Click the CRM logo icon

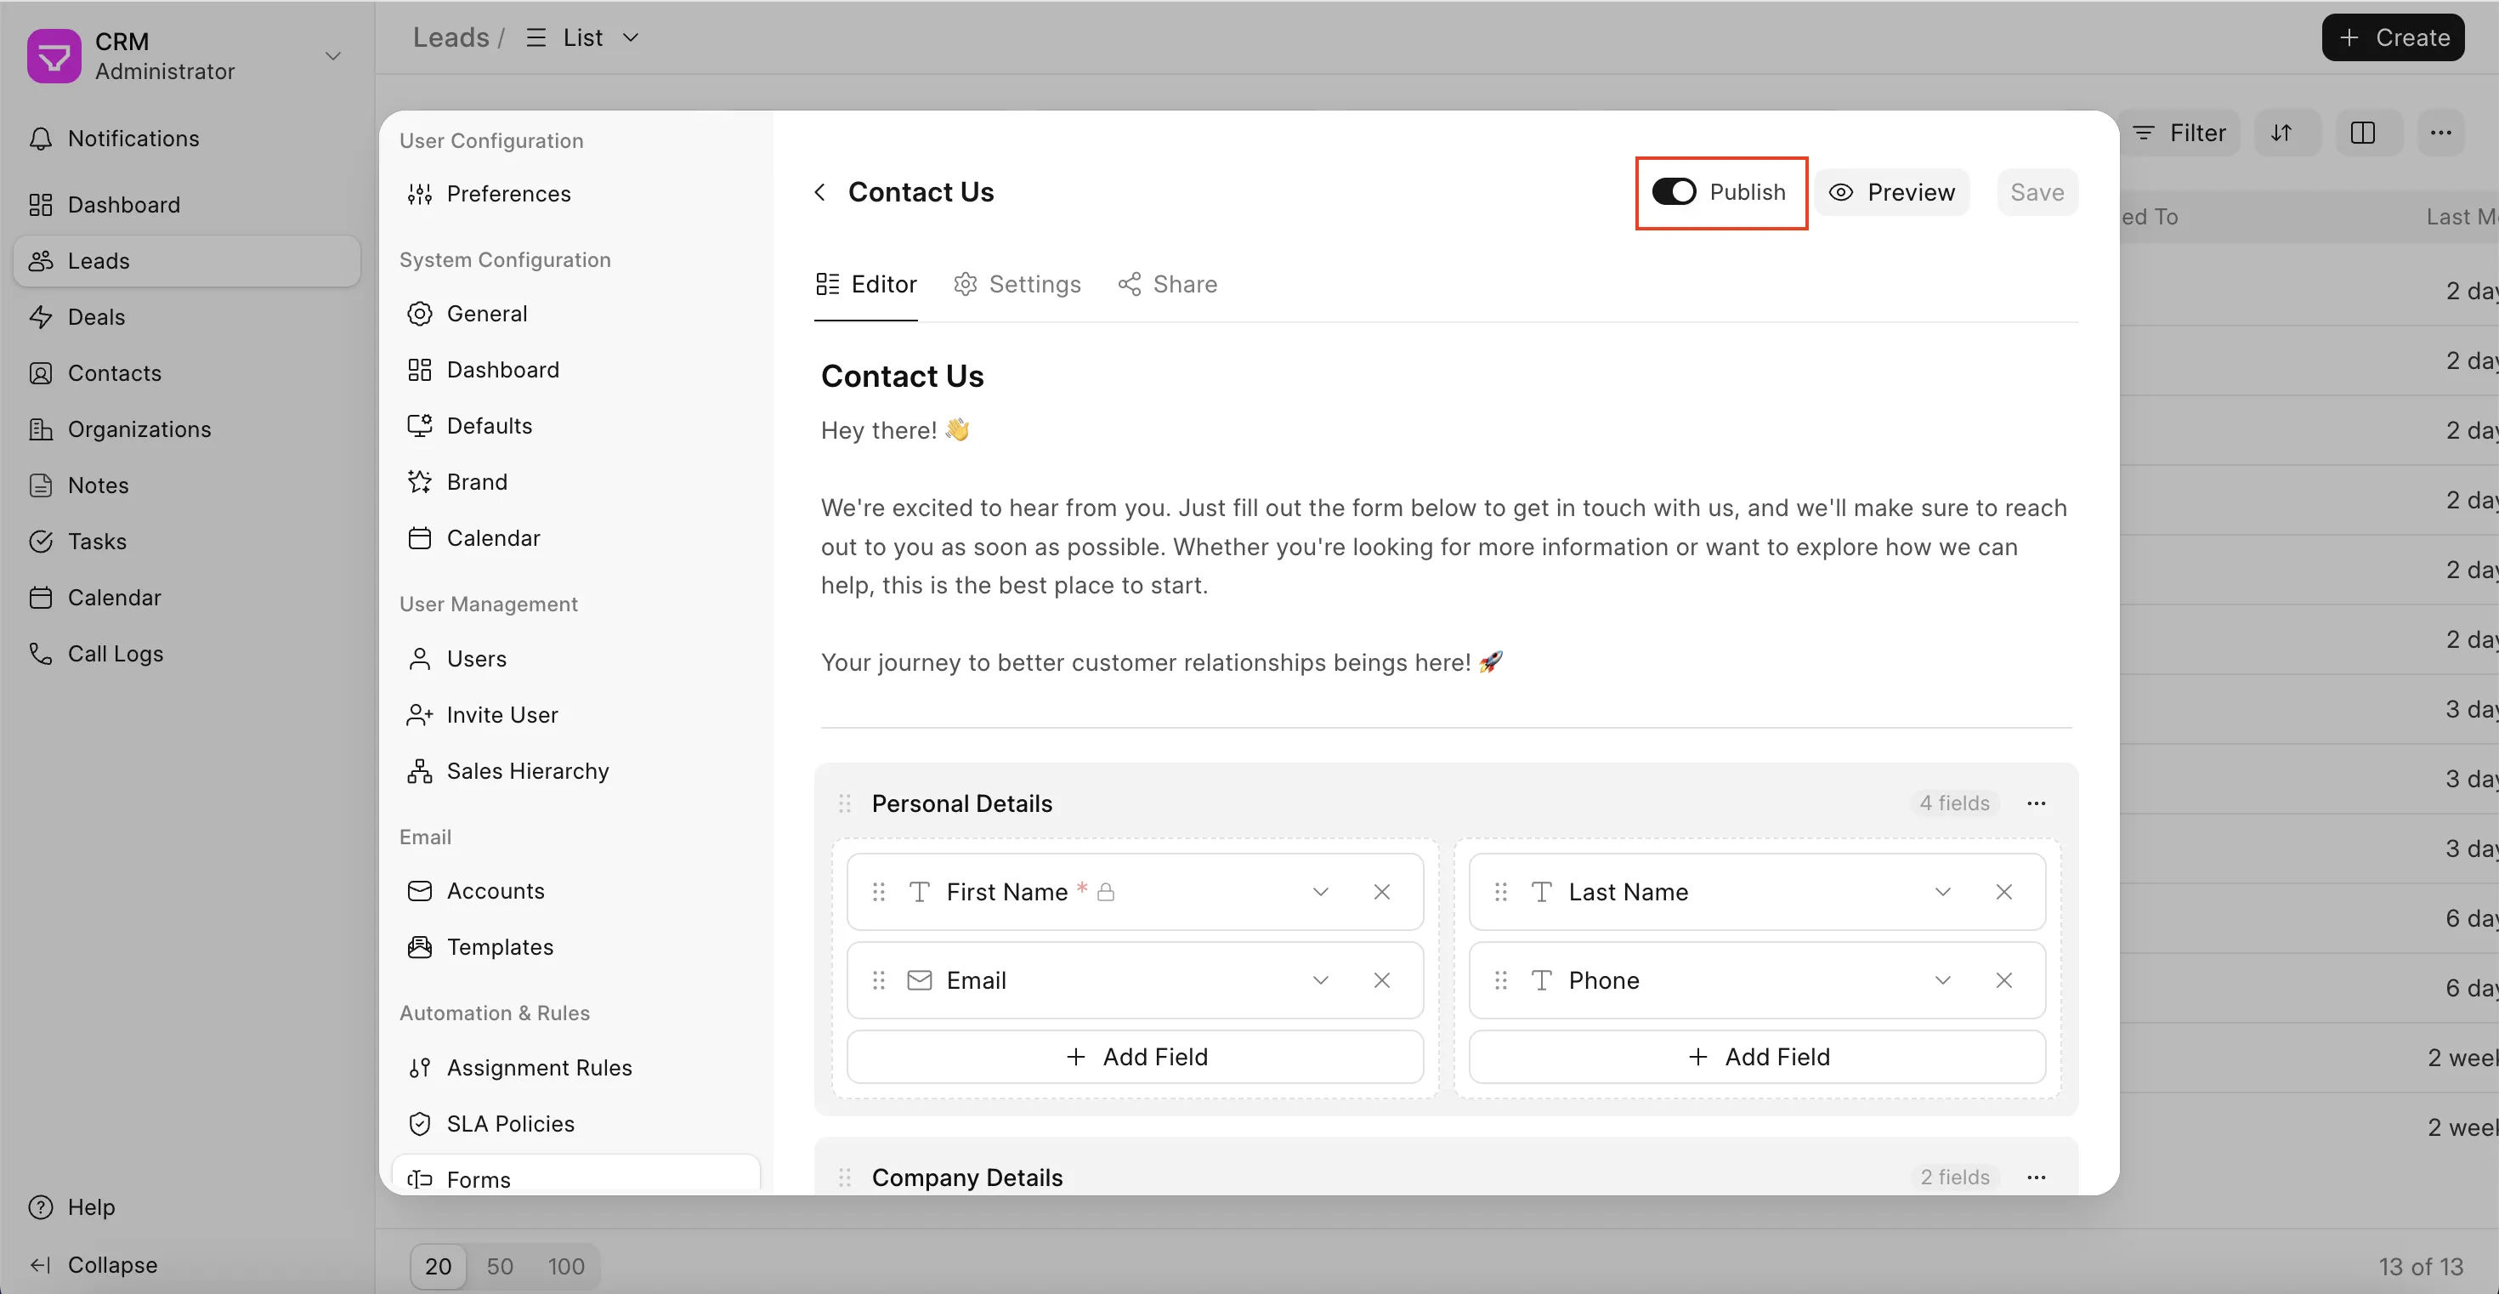[x=54, y=56]
